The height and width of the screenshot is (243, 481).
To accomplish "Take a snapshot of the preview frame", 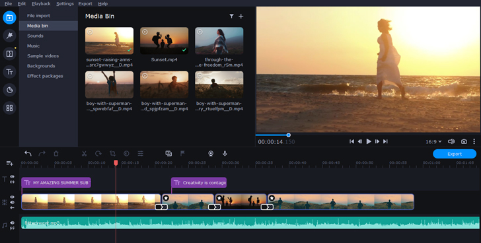I will coord(464,141).
